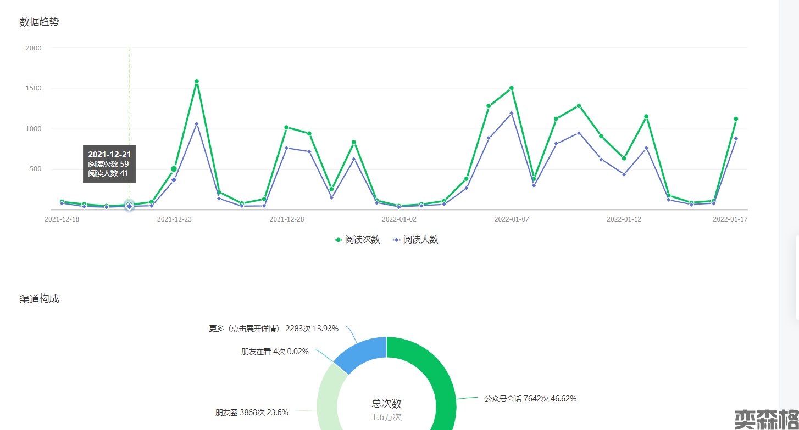Click the highlighted 2021-12-21 data point
This screenshot has width=799, height=430.
[129, 206]
